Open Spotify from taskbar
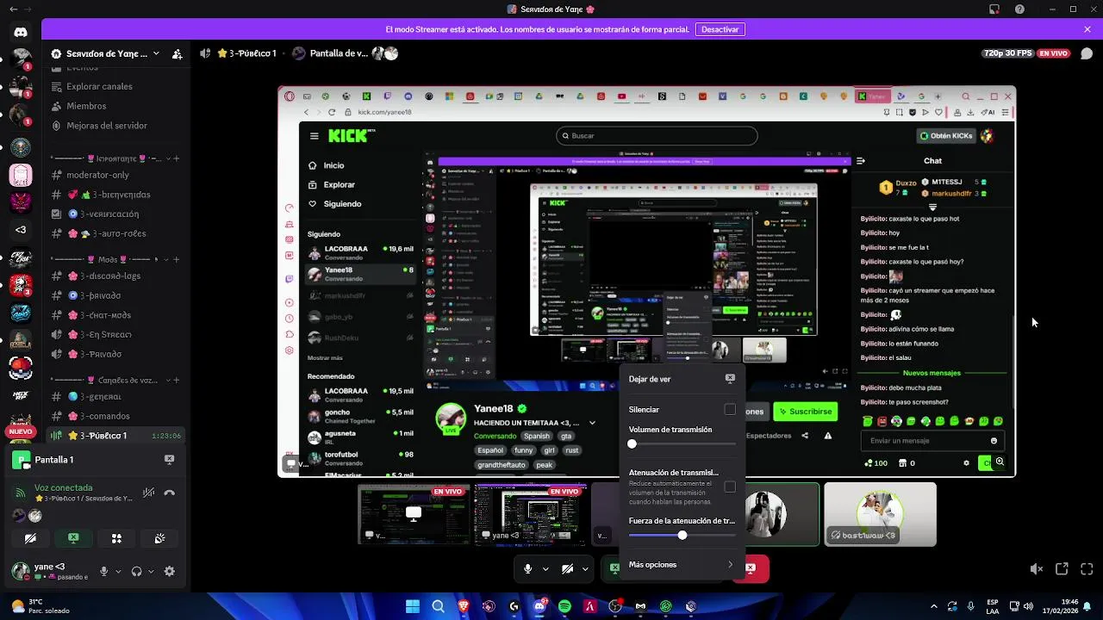The width and height of the screenshot is (1103, 620). tap(564, 606)
